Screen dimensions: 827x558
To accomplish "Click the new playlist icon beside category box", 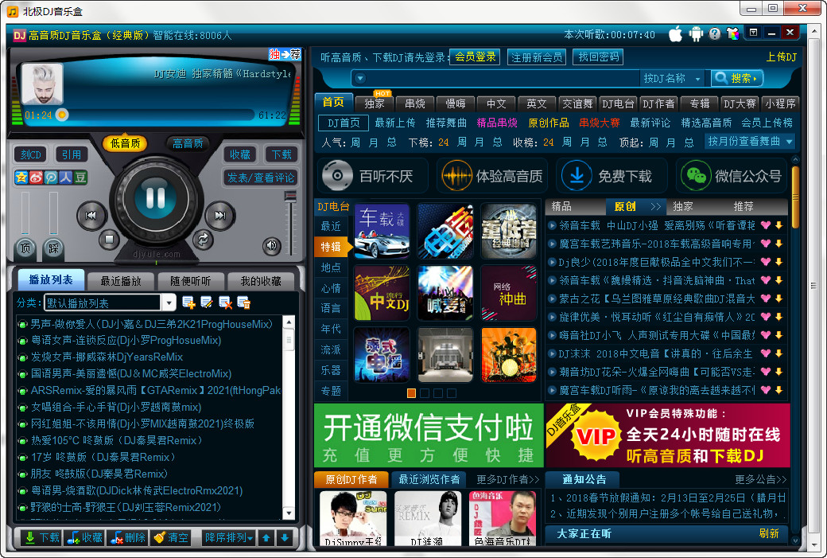I will click(x=188, y=302).
